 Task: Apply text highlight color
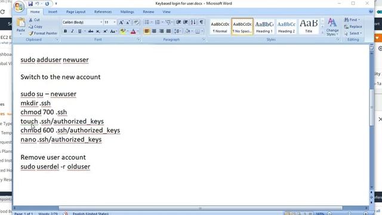coord(122,31)
